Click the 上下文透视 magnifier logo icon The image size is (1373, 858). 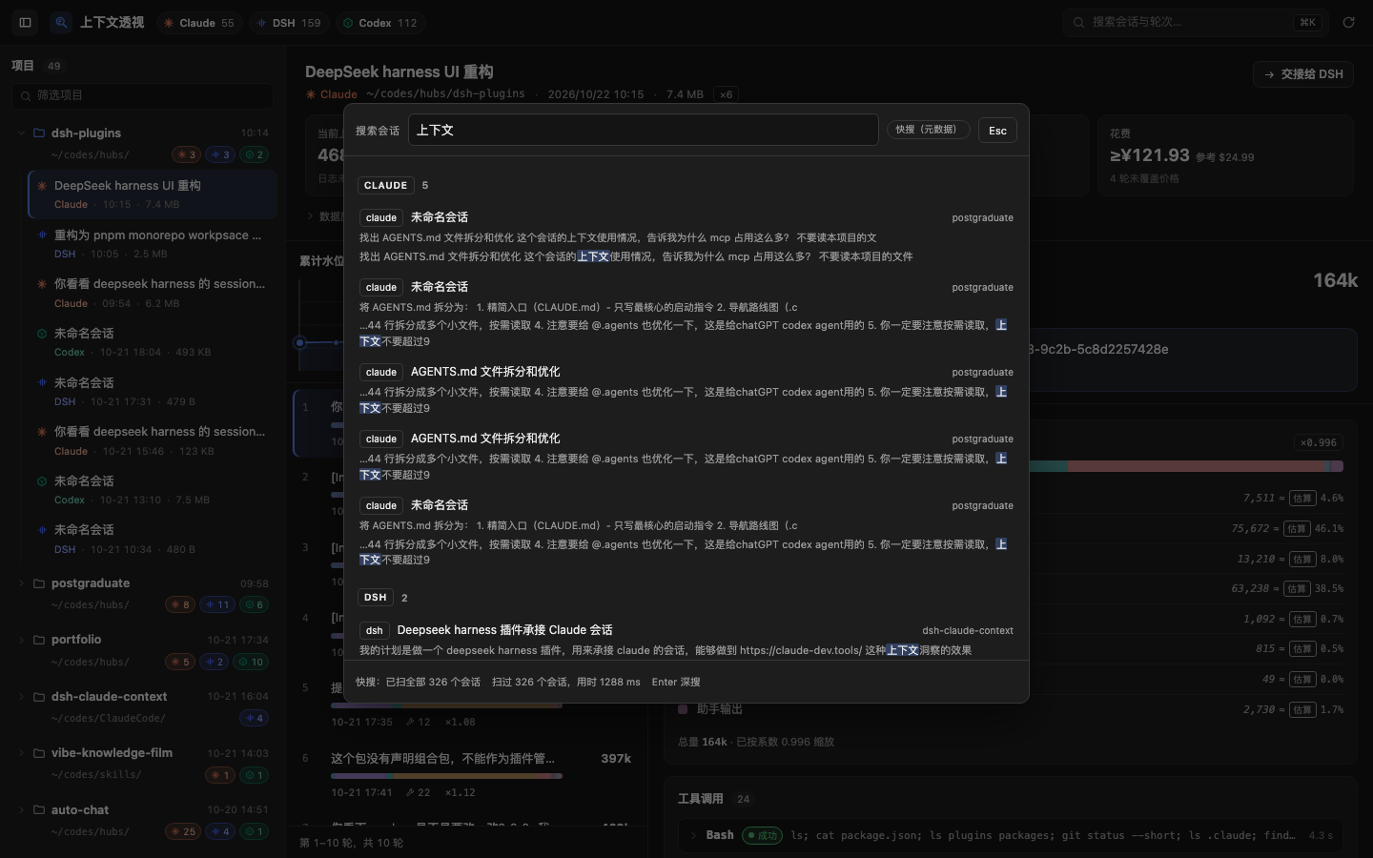(x=61, y=22)
